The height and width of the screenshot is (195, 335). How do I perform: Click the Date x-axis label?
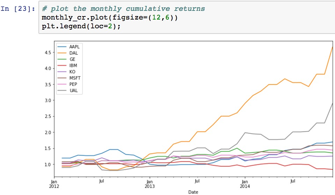click(193, 192)
